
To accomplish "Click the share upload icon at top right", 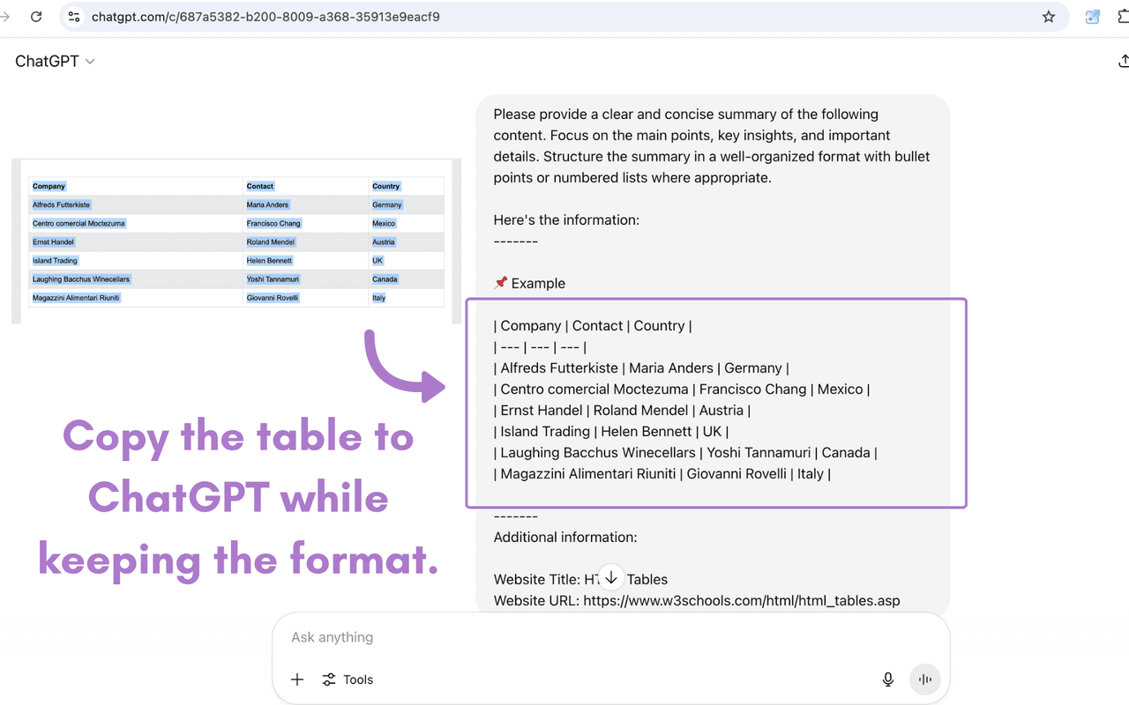I will click(1123, 61).
